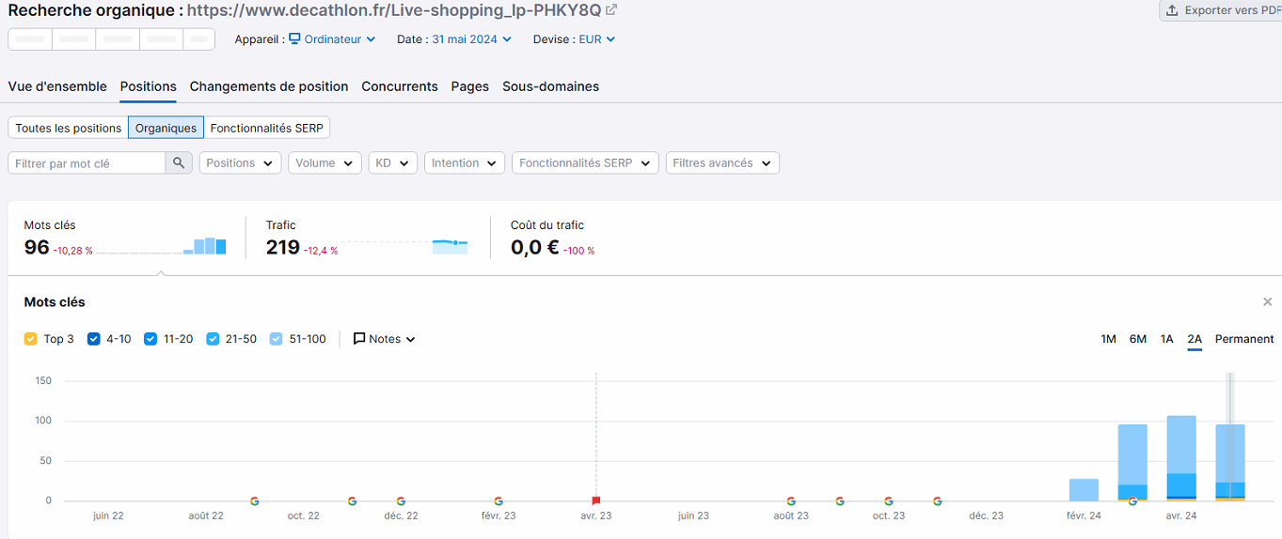Switch to the Positions tab
Screen dimensions: 1282x539
tap(149, 86)
